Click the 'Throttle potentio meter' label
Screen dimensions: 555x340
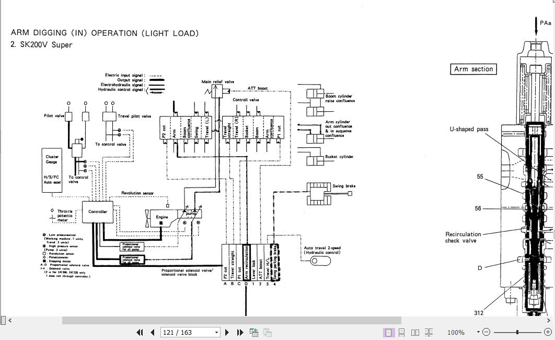click(x=64, y=216)
